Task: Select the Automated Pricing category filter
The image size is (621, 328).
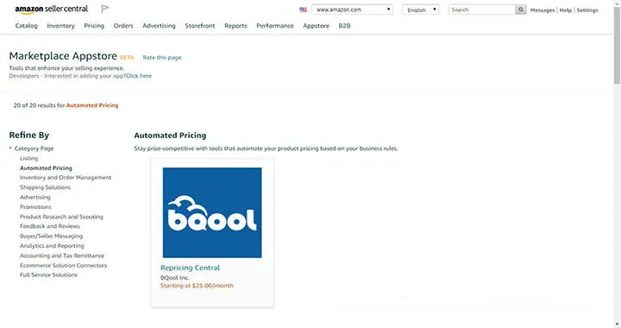Action: (46, 168)
